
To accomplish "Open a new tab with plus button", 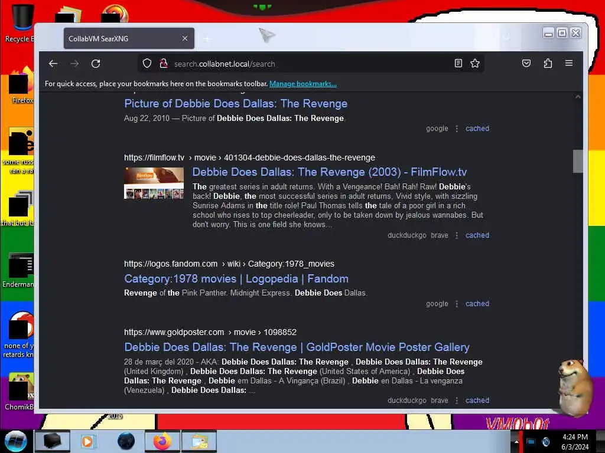I will point(207,39).
